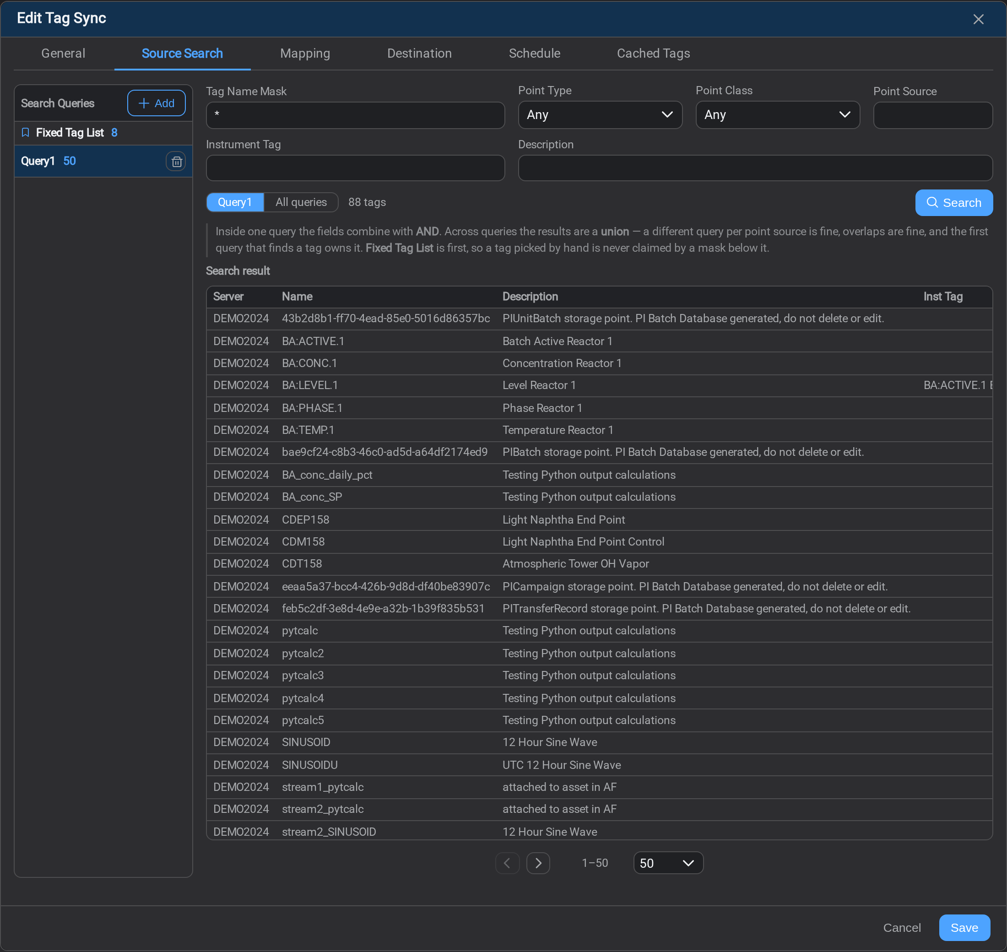Select the stream1_pytcalc tag row
This screenshot has height=952, width=1007.
point(600,787)
